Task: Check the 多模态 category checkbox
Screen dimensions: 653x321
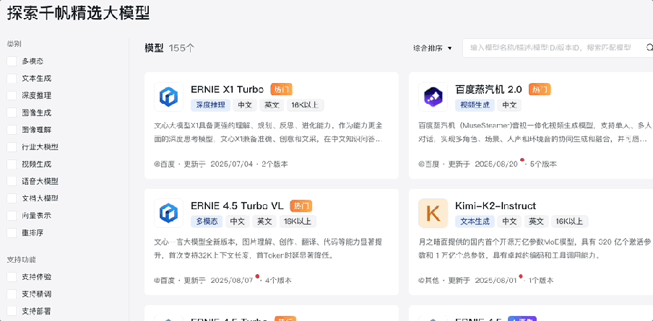Action: click(x=12, y=61)
